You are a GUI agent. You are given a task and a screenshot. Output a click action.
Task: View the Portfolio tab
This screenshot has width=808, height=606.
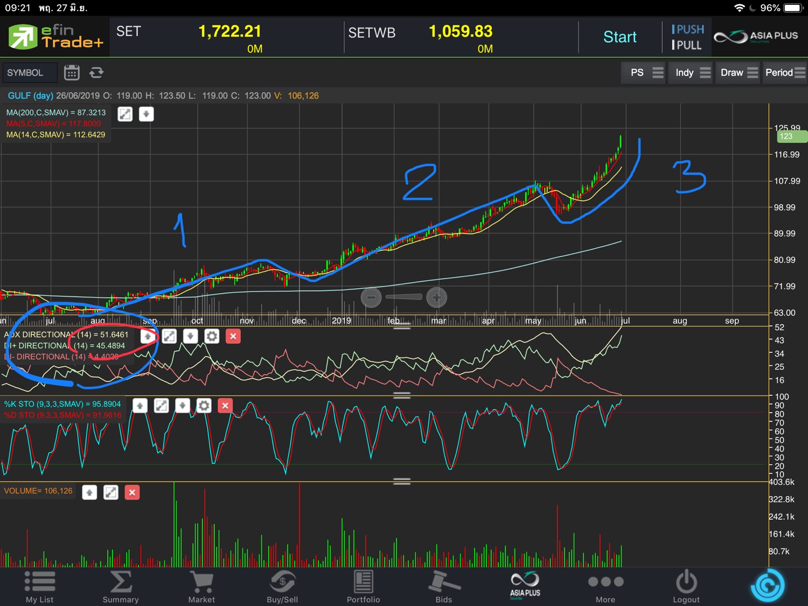coord(363,587)
